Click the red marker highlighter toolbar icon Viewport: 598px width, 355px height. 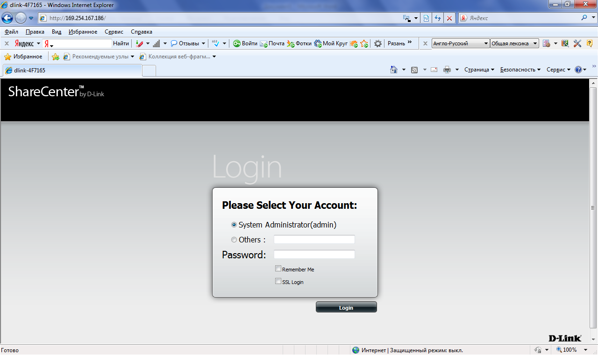[140, 43]
